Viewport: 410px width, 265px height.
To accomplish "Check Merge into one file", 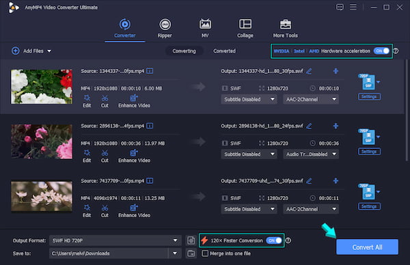I will pos(205,253).
